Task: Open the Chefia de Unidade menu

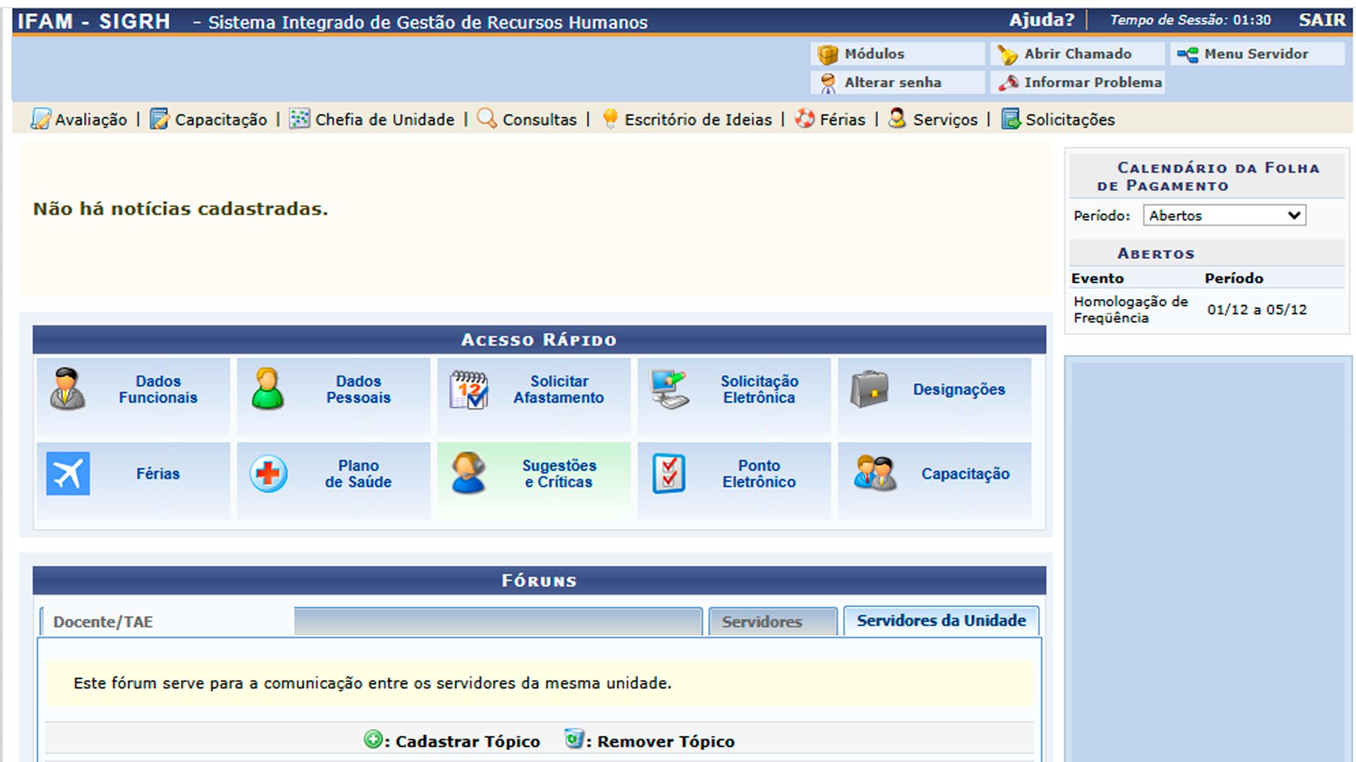Action: 384,119
